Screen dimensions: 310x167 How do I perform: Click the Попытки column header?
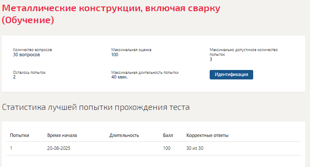(x=19, y=135)
